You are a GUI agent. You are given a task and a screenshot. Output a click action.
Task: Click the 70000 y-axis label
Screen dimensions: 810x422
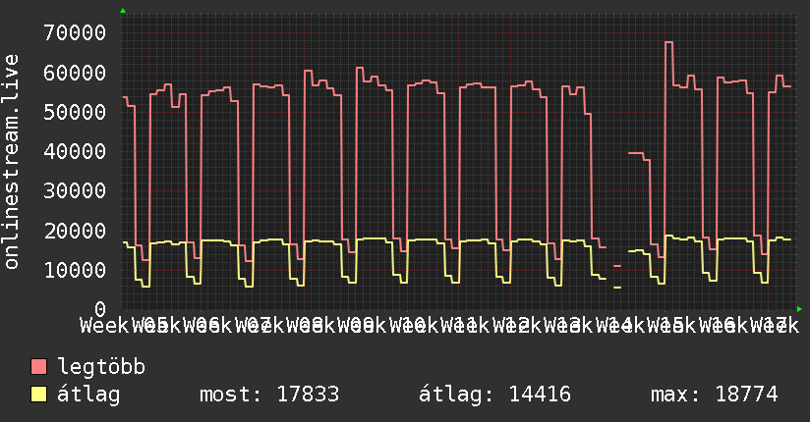[x=75, y=33]
